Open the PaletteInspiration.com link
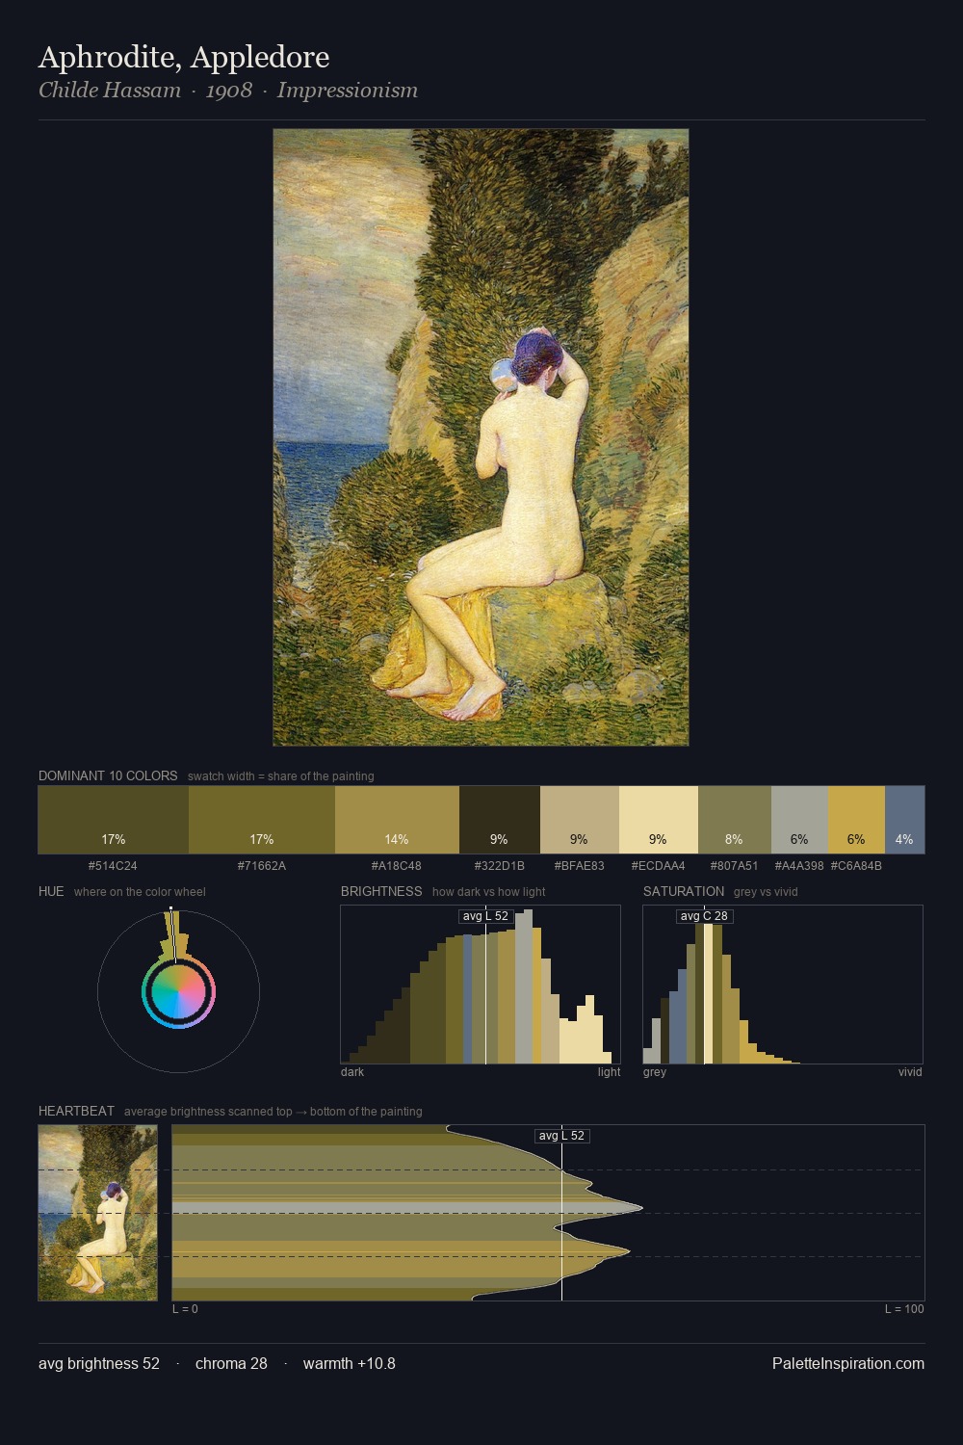This screenshot has height=1445, width=963. point(848,1364)
